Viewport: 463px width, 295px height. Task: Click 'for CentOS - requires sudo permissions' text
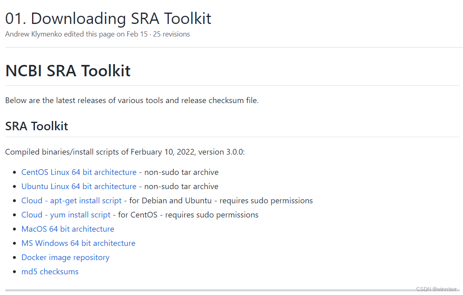pos(188,215)
